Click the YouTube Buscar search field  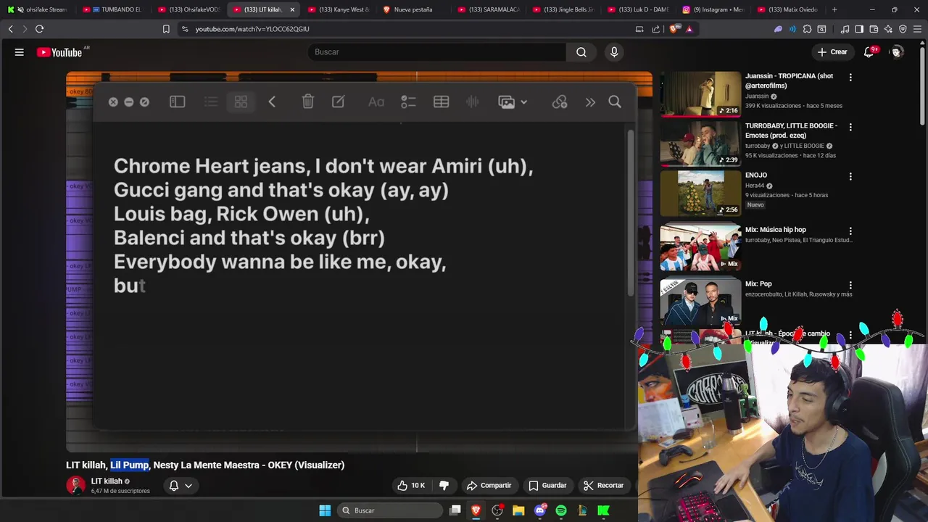point(437,52)
